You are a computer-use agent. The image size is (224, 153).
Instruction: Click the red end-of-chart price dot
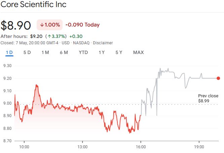tap(218, 78)
